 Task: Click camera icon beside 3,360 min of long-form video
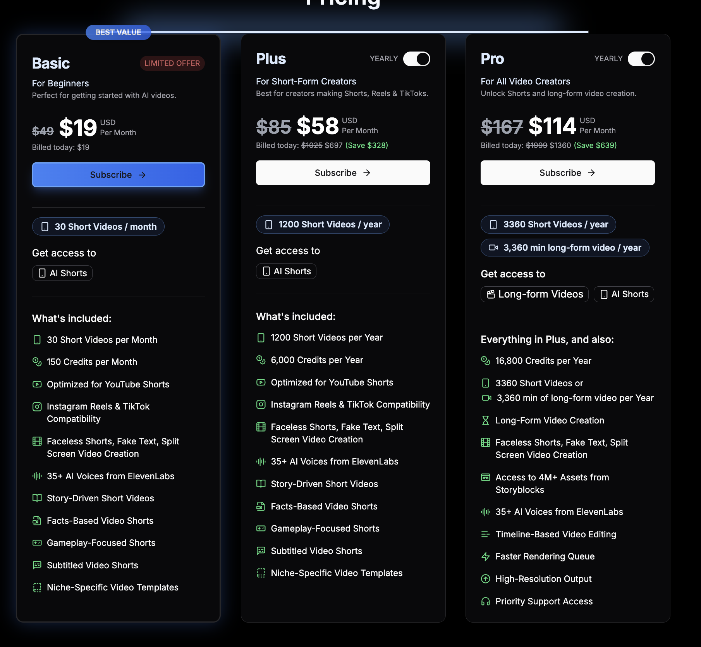coord(486,398)
